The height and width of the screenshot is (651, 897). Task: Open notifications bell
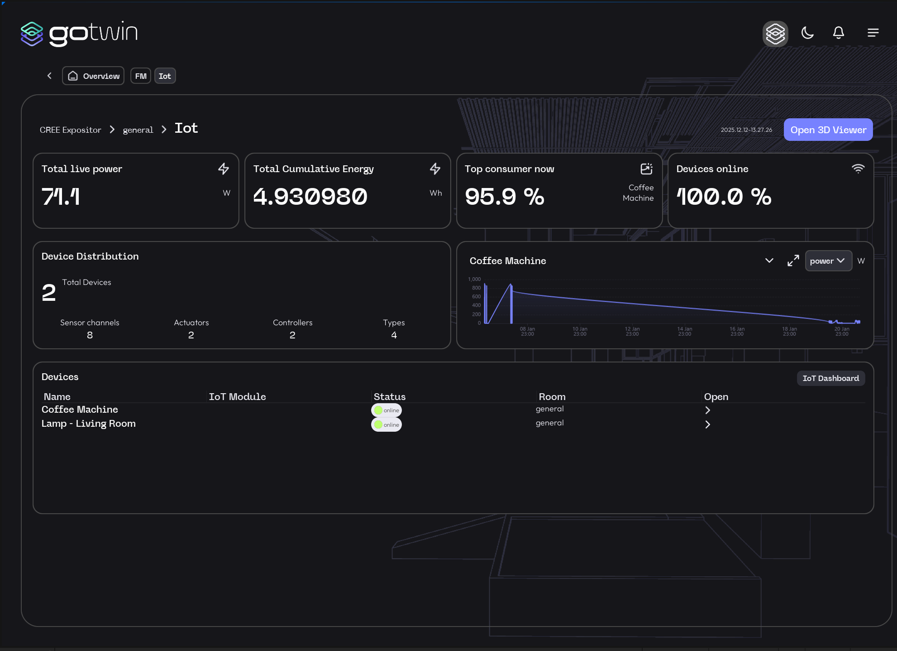click(839, 33)
